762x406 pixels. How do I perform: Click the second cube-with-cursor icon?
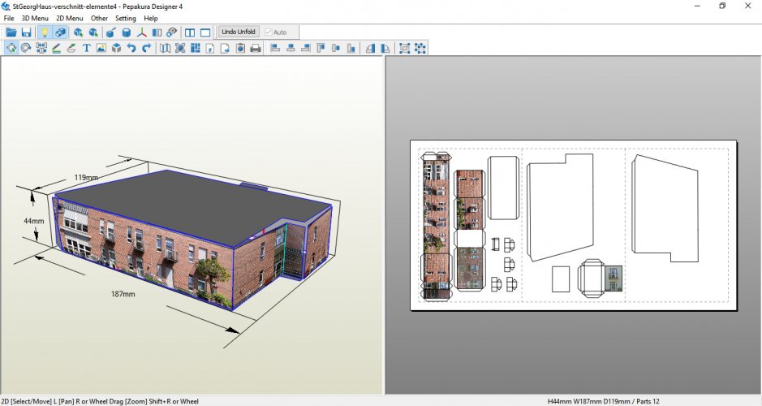(93, 32)
